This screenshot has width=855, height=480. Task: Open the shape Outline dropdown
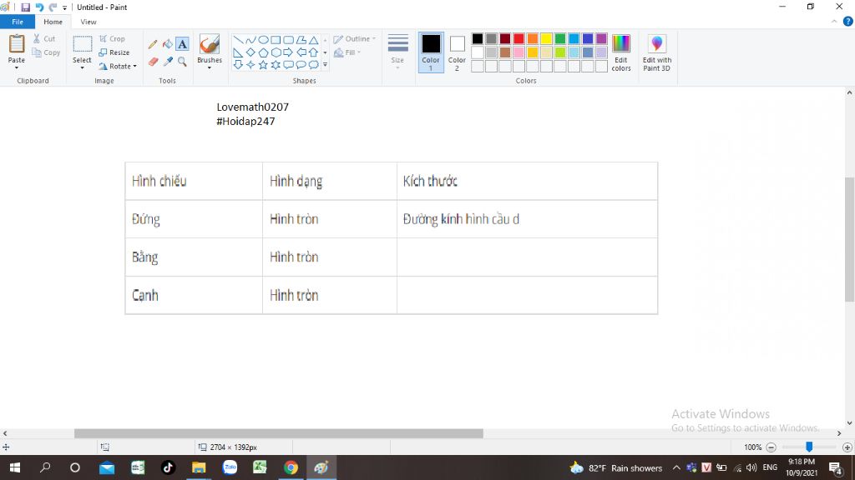[x=354, y=38]
